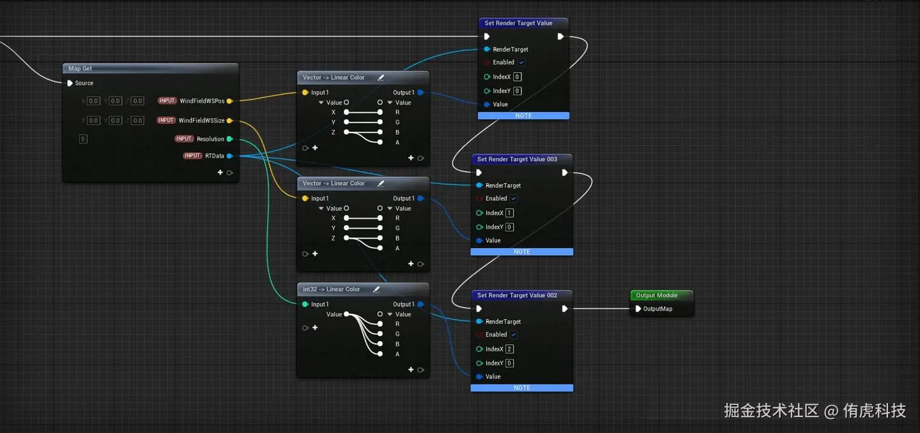Select the WindFieldWSSize output pin
This screenshot has width=920, height=433.
click(x=229, y=121)
